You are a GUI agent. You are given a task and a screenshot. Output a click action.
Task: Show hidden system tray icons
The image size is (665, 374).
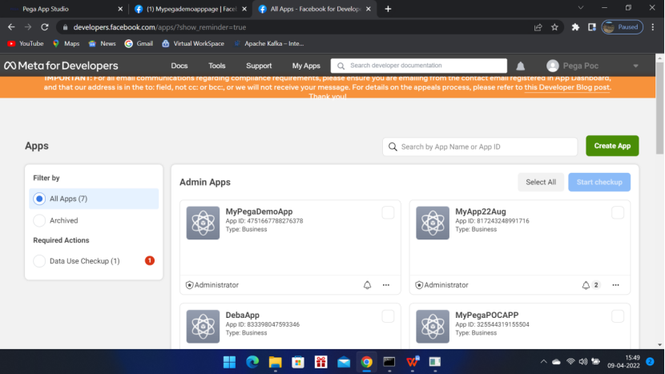point(543,362)
